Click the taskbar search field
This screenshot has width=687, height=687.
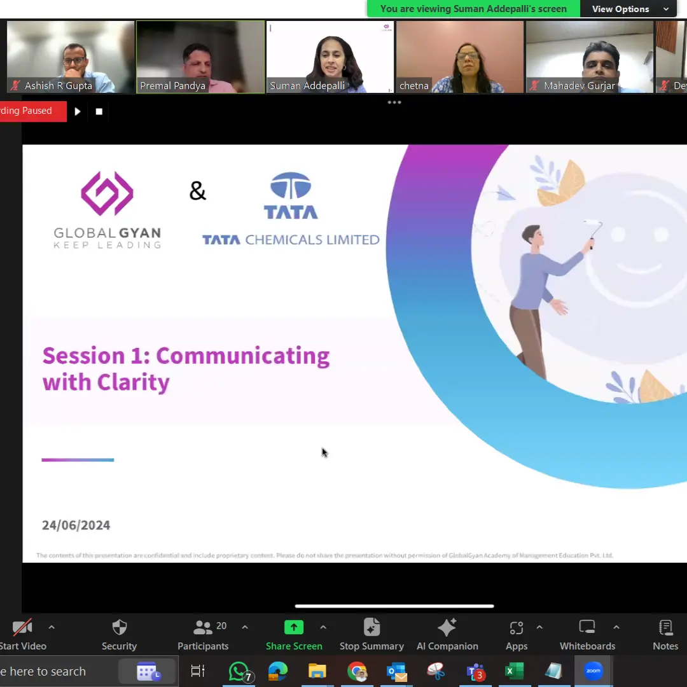point(89,671)
